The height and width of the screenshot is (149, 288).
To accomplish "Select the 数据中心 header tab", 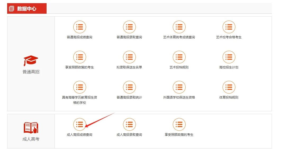I will (x=27, y=8).
